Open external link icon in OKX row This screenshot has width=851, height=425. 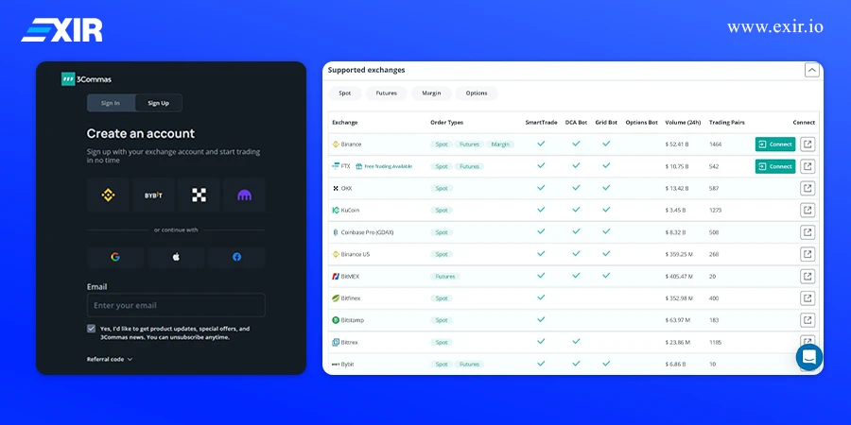point(808,188)
